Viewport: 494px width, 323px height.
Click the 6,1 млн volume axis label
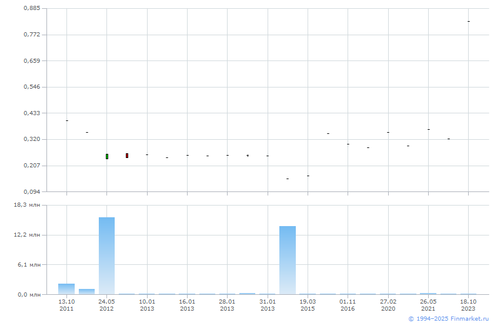pyautogui.click(x=29, y=265)
